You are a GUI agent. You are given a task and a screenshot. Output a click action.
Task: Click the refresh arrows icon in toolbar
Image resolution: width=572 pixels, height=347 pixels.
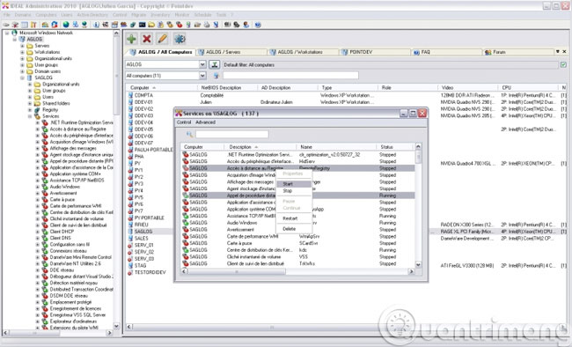(55, 25)
